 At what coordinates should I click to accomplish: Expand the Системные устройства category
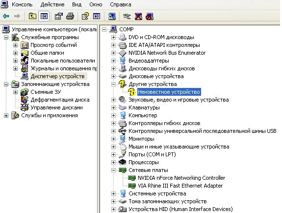click(x=113, y=193)
